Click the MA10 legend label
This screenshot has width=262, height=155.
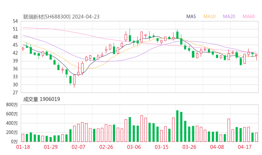click(x=209, y=17)
